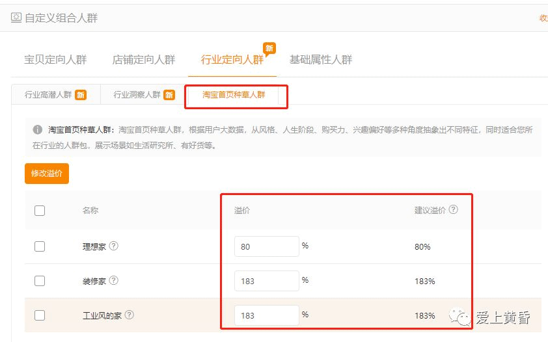Switch to 宝贝定向人群 tab
The image size is (548, 342).
55,60
